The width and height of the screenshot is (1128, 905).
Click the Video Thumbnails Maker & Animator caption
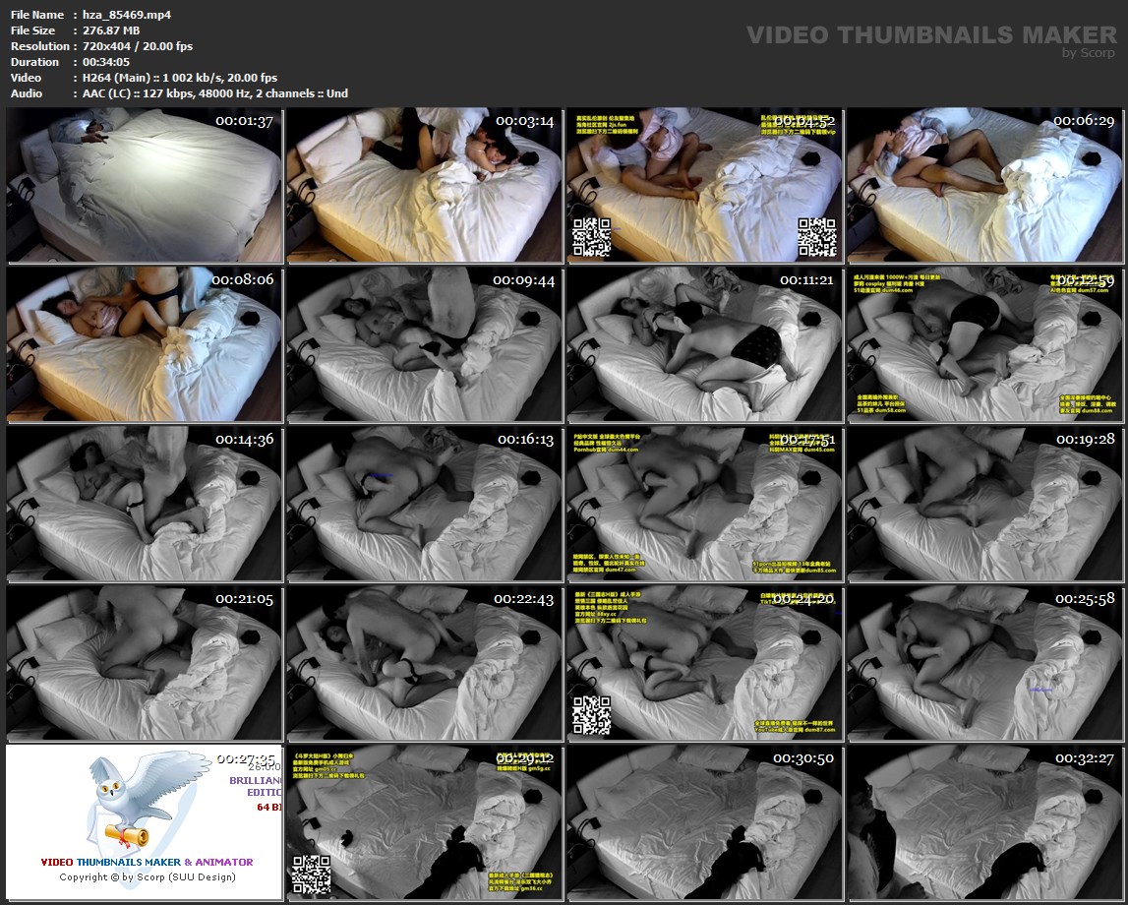pyautogui.click(x=147, y=862)
